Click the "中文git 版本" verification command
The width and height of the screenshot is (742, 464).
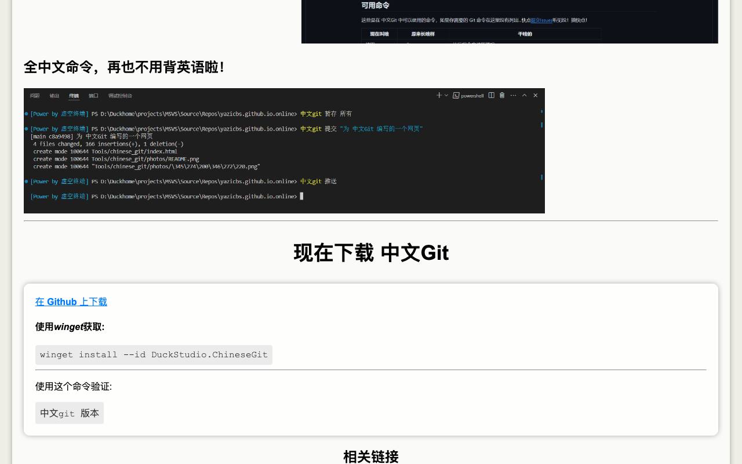tap(70, 413)
